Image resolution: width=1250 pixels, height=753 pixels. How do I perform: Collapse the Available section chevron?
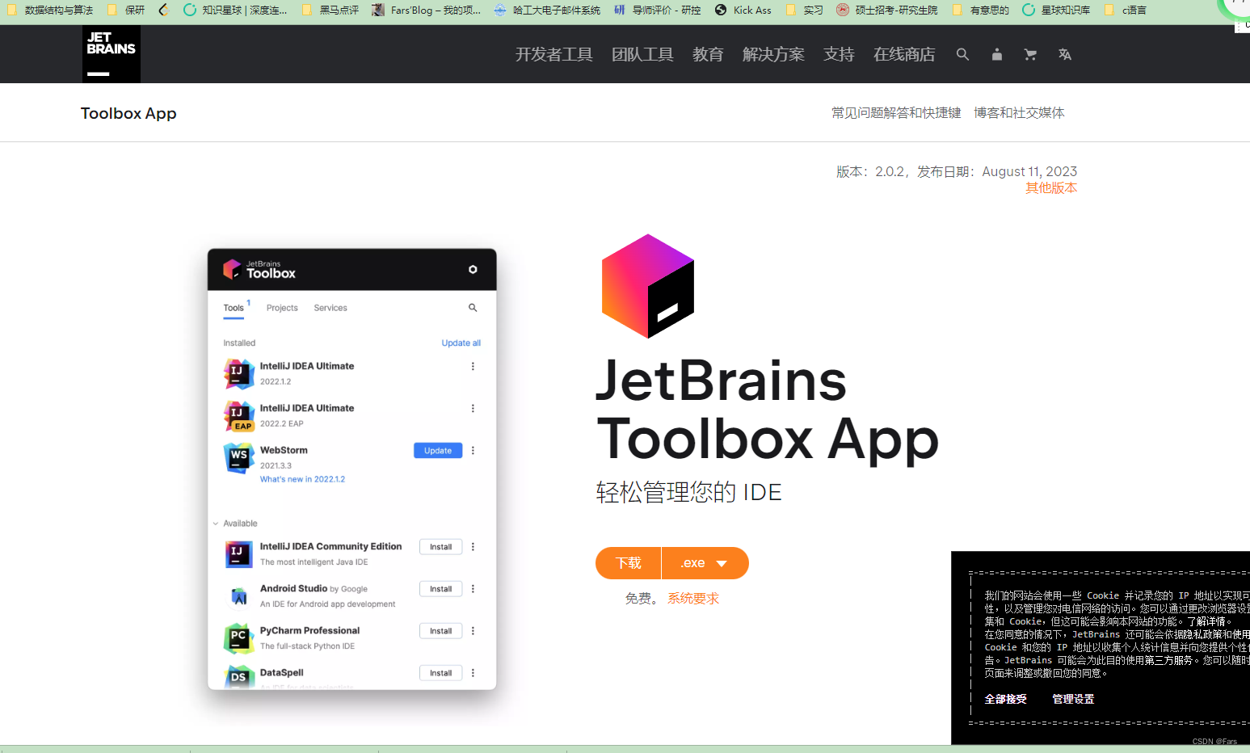[x=216, y=524]
